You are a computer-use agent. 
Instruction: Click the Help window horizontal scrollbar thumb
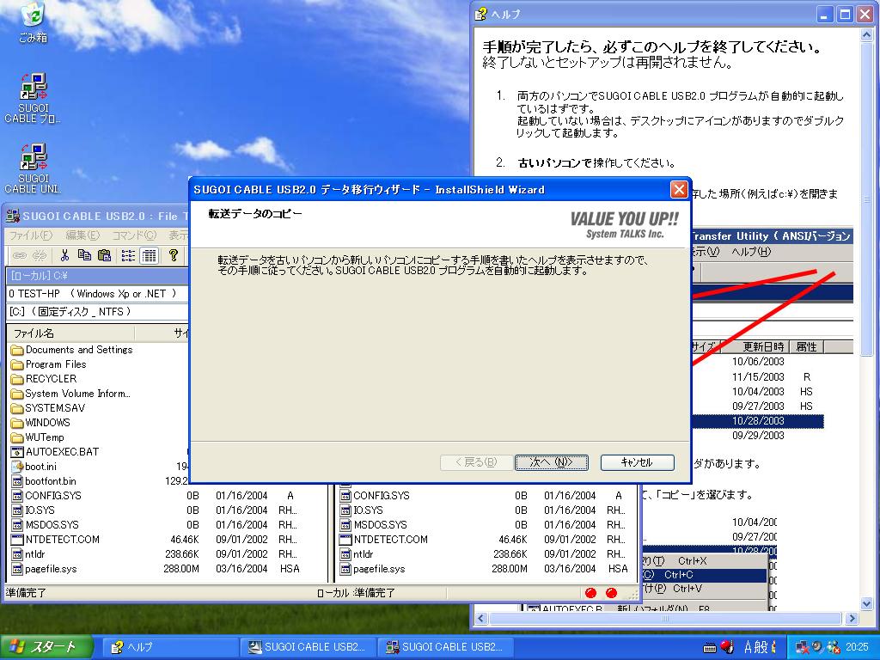(x=666, y=619)
